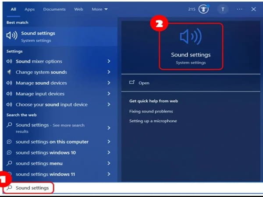Open the More dropdown filter
Image resolution: width=263 pixels, height=197 pixels.
click(100, 9)
